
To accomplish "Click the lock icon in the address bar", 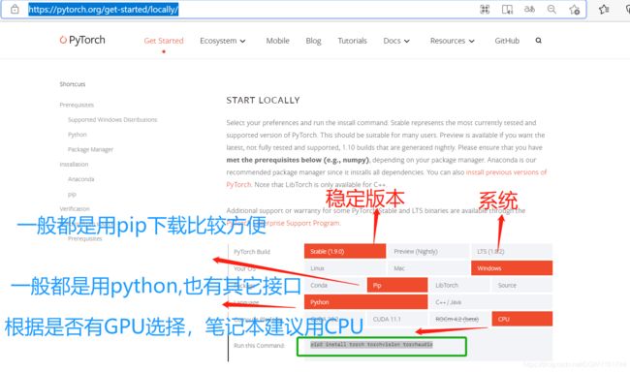I will pos(15,9).
